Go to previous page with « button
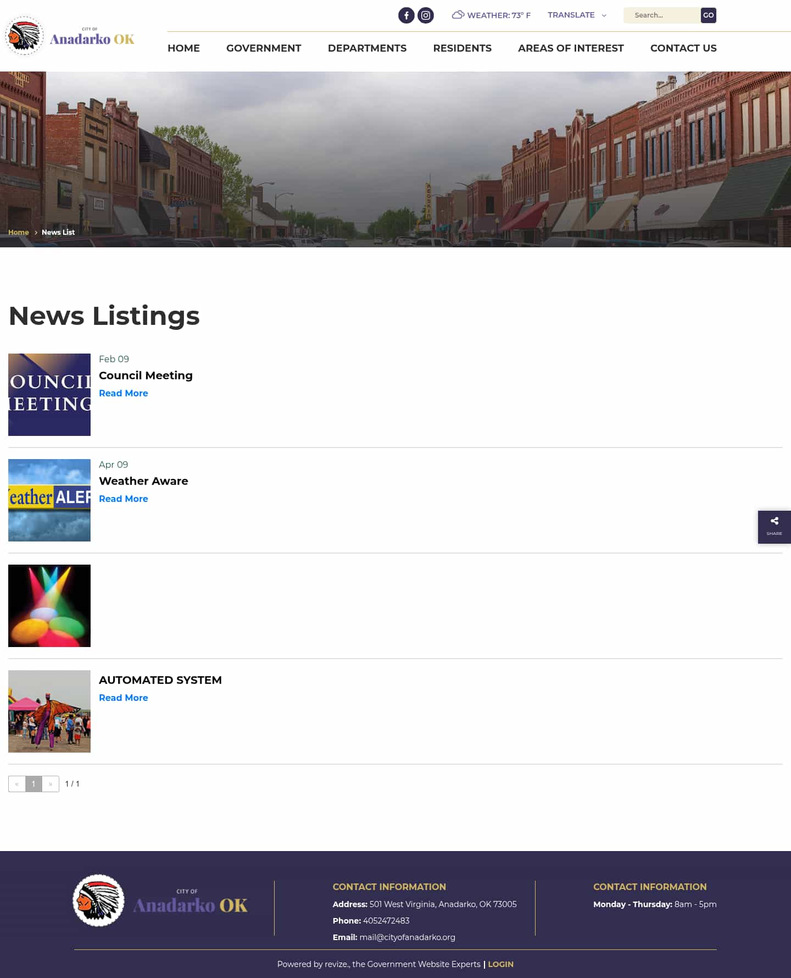Image resolution: width=791 pixels, height=978 pixels. click(x=17, y=784)
